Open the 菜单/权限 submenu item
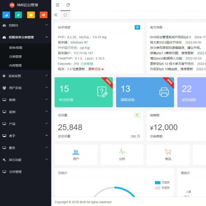 coord(16,48)
